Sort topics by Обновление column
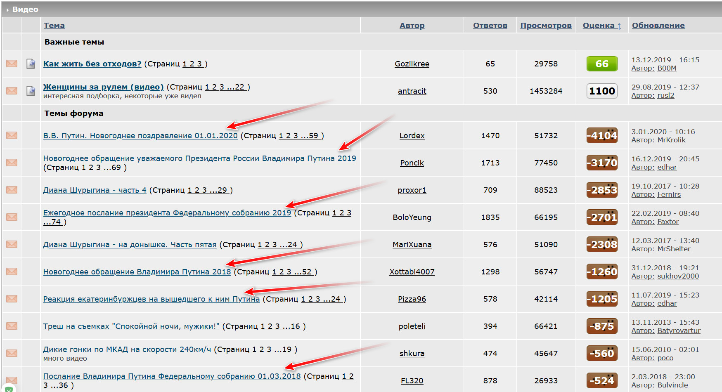722x392 pixels. coord(658,25)
